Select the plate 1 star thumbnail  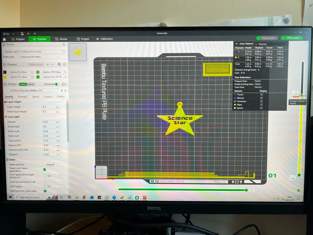coord(78,52)
